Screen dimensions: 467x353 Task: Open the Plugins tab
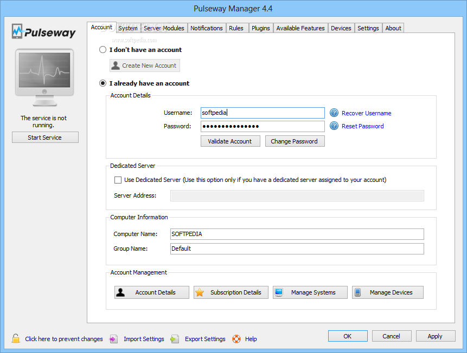[x=260, y=28]
